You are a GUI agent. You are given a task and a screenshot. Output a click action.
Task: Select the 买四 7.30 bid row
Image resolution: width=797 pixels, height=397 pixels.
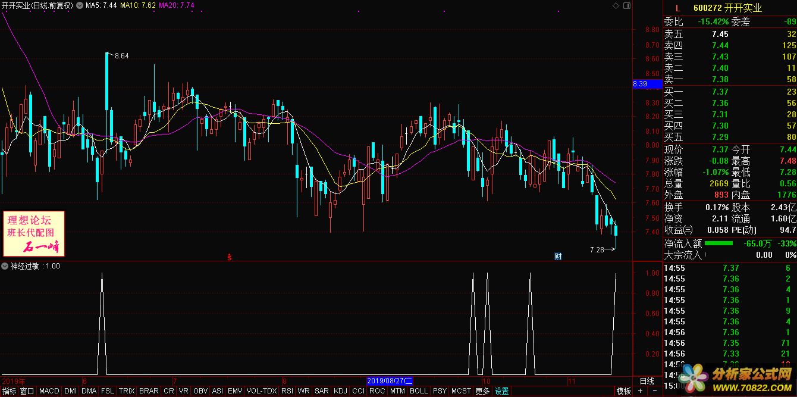point(730,126)
